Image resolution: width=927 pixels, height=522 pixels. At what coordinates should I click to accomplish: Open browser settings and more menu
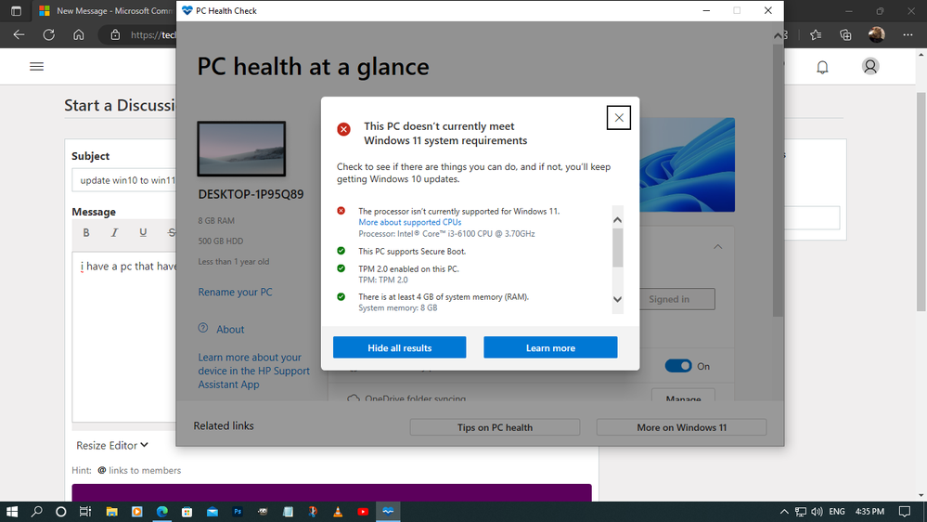click(x=908, y=35)
